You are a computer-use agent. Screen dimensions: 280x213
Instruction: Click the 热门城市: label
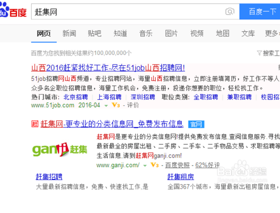[x=45, y=97]
